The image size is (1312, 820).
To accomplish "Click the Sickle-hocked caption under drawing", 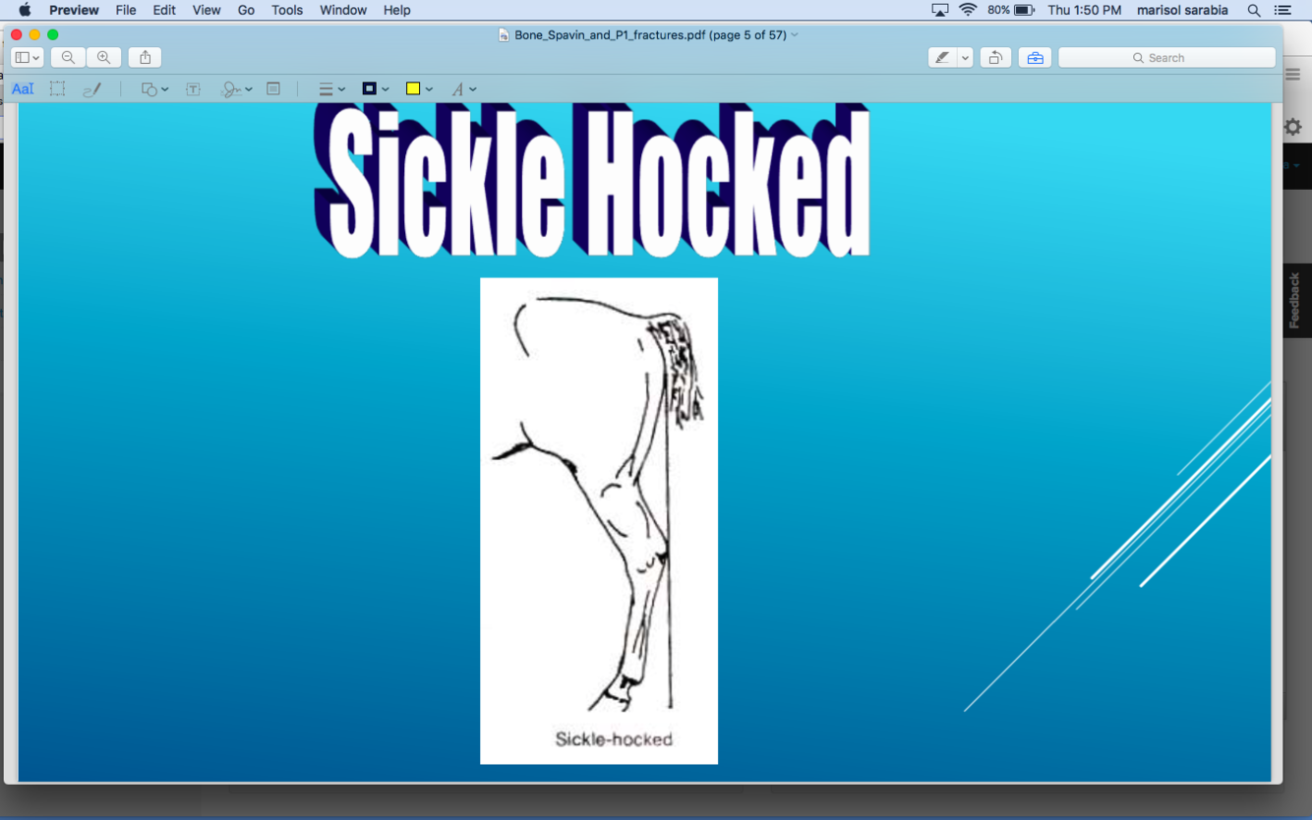I will click(614, 739).
